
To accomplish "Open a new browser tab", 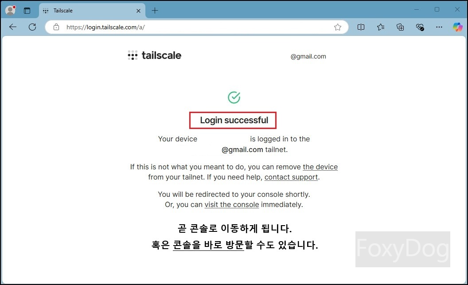I will tap(155, 11).
